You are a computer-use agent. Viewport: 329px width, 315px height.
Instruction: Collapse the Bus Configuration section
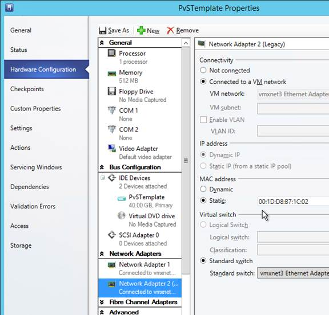pos(102,167)
